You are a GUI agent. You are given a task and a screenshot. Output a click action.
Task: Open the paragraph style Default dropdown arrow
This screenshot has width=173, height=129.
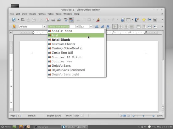click(x=44, y=27)
